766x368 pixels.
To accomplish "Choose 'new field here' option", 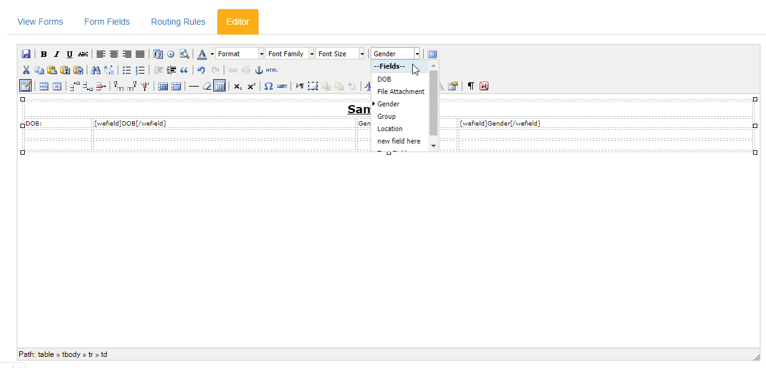I will point(400,141).
